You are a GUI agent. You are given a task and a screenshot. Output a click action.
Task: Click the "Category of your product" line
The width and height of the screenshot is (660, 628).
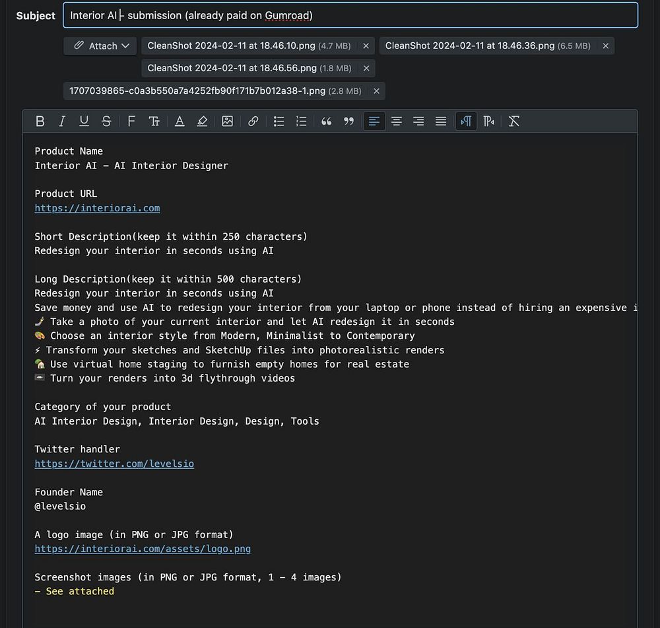[103, 407]
